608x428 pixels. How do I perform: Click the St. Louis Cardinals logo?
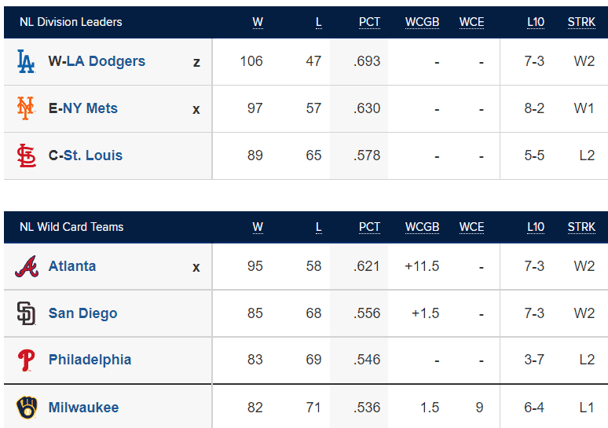click(x=27, y=155)
